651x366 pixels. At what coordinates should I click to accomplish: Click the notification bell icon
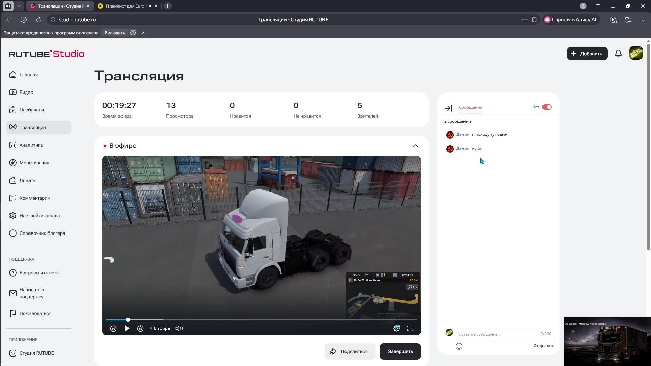pos(618,53)
